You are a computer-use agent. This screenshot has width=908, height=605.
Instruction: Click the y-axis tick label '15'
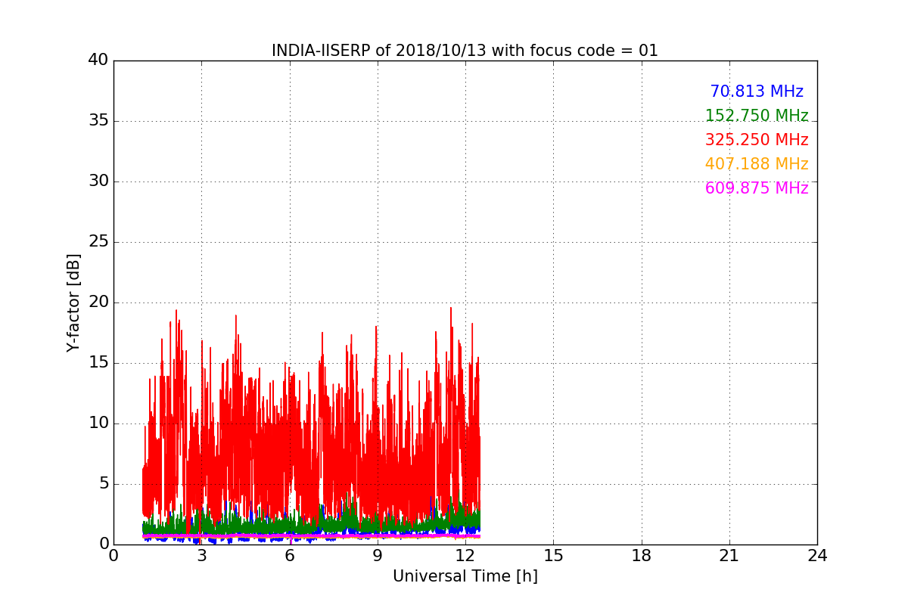(98, 363)
